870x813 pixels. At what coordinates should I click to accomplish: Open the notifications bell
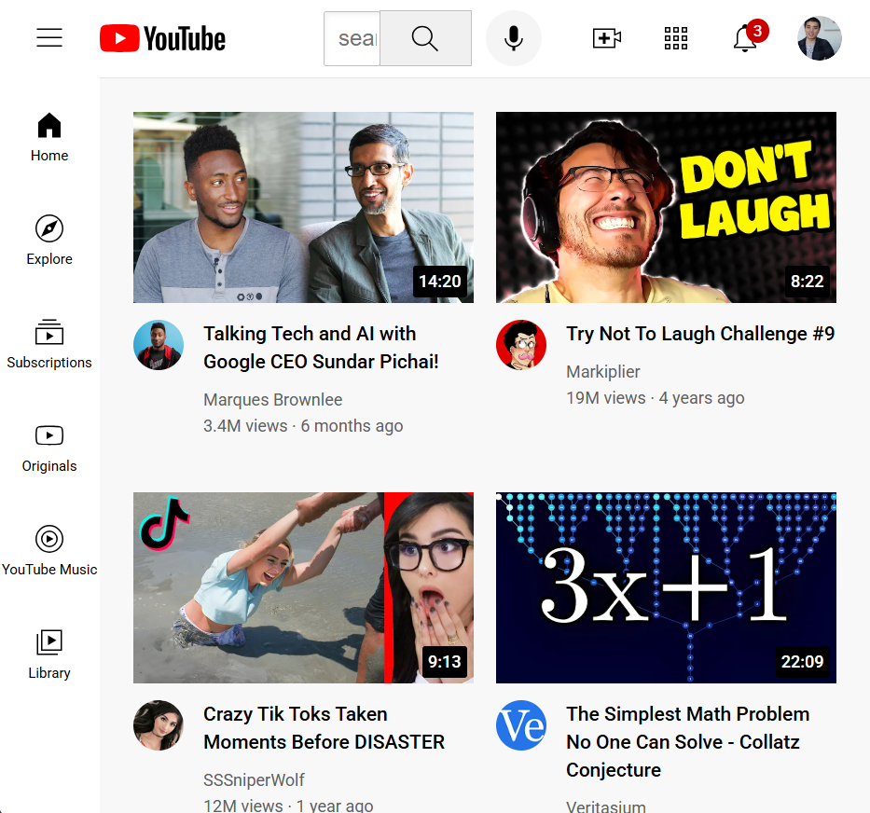(745, 38)
